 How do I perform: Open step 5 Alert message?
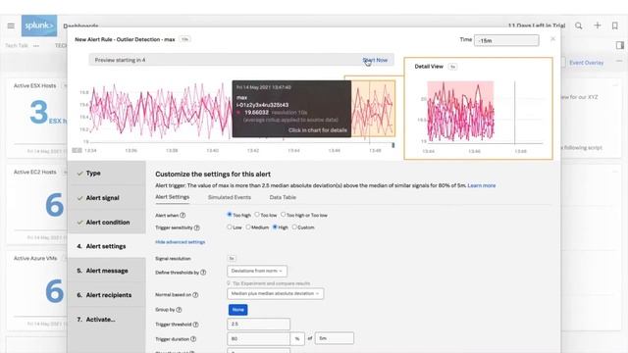click(107, 271)
